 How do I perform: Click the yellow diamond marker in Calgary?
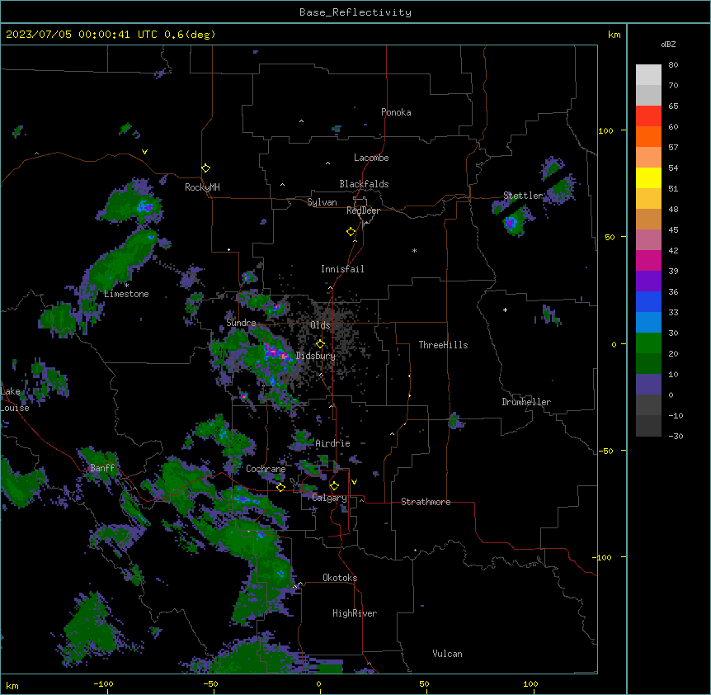[334, 486]
